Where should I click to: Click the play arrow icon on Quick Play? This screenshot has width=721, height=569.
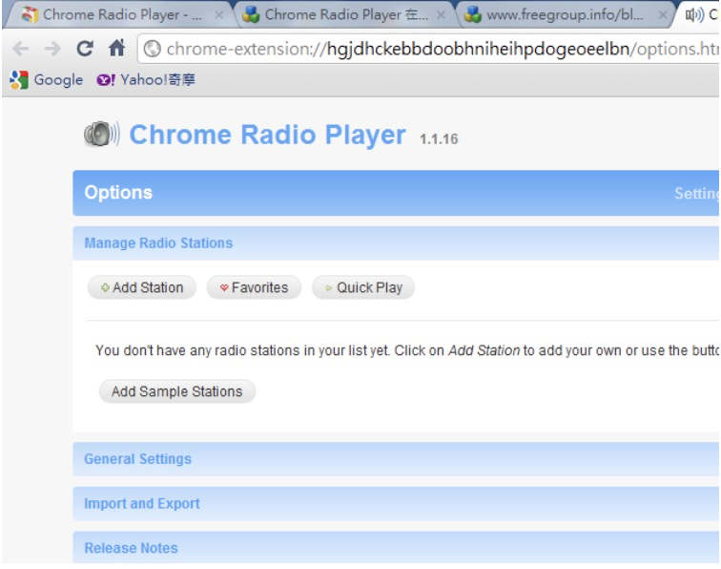pos(328,288)
